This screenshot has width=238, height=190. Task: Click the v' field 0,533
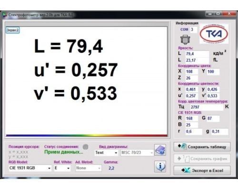tap(213, 96)
